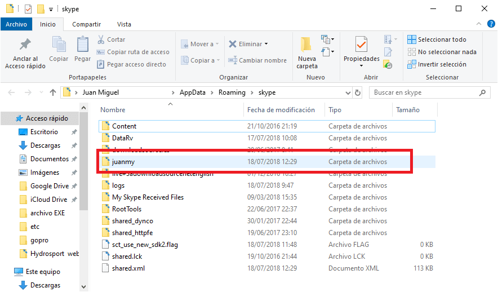This screenshot has height=292, width=498.
Task: Click the quick access New folder icon in title bar
Action: pos(41,9)
